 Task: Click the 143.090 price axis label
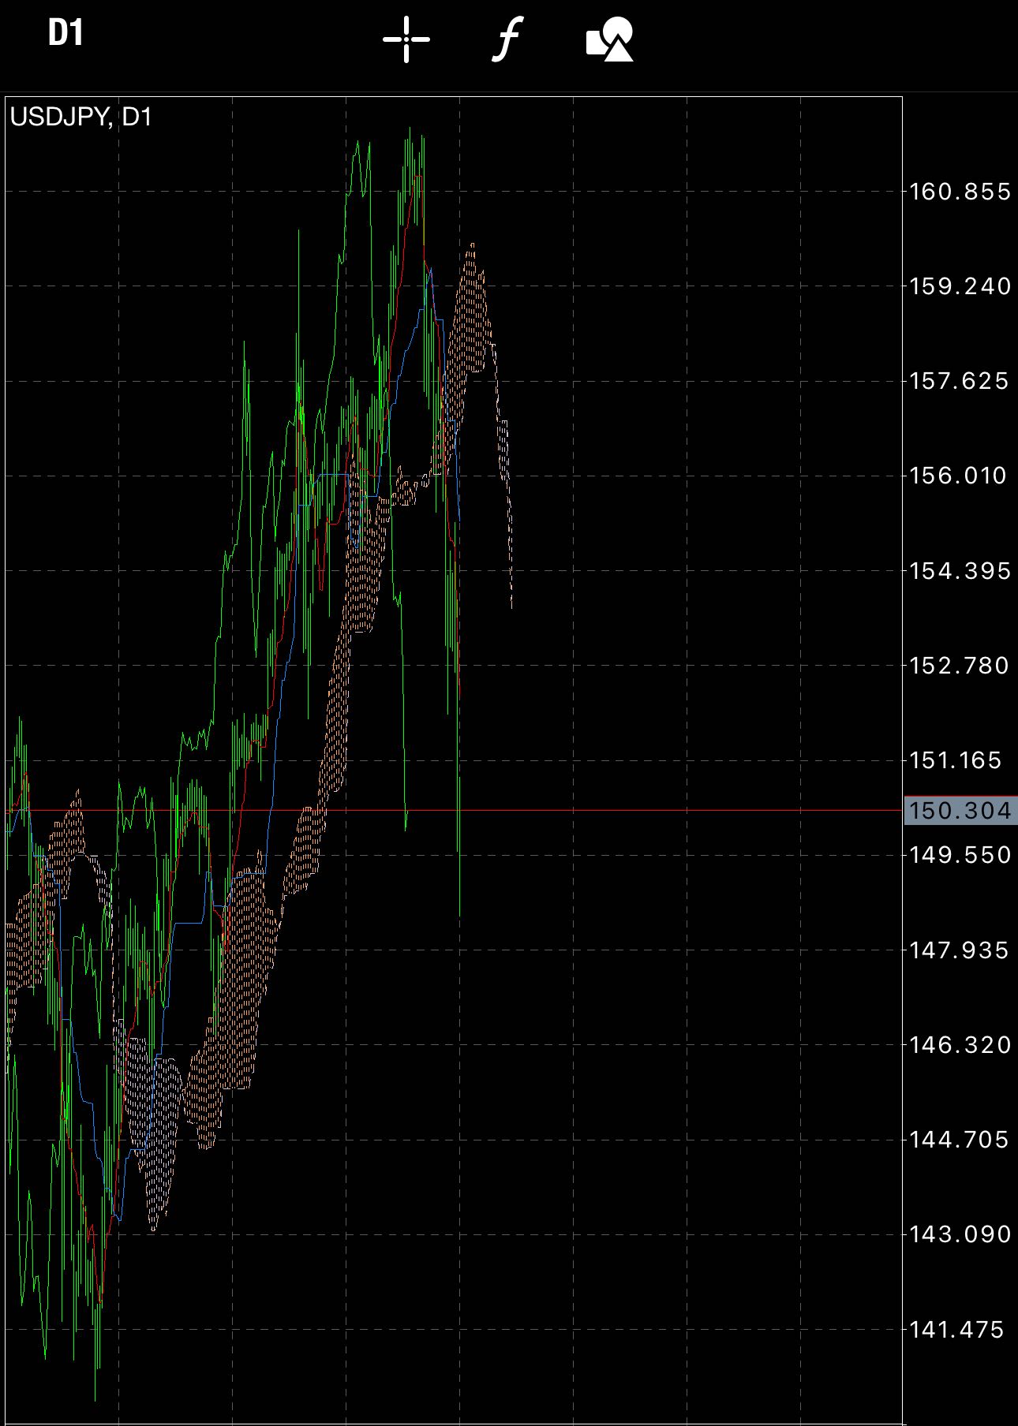[960, 1234]
